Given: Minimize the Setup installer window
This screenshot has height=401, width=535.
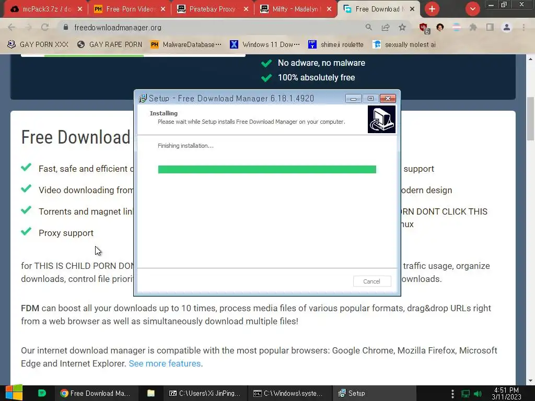Looking at the screenshot, I should [x=353, y=99].
